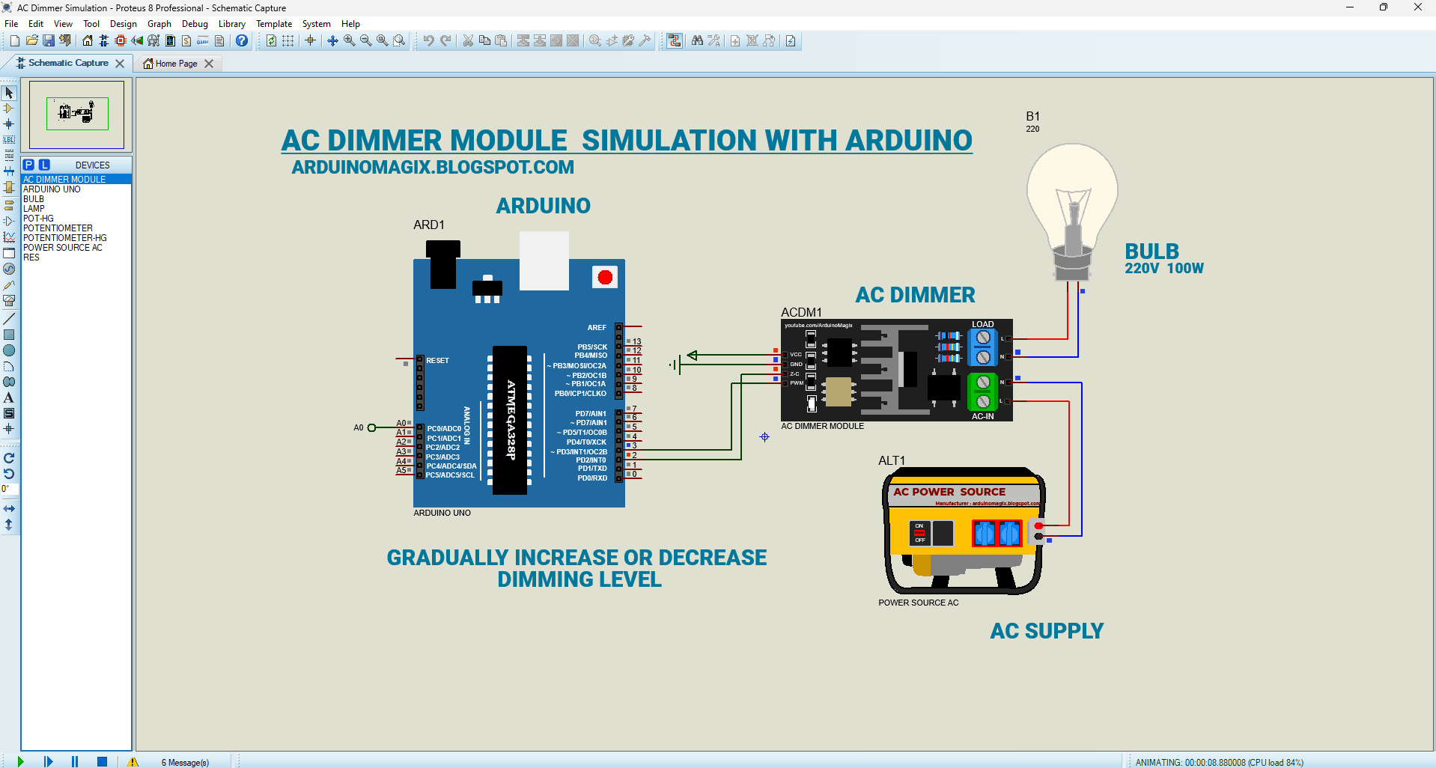This screenshot has width=1436, height=768.
Task: Click the red Arduino reset button
Action: pos(605,278)
